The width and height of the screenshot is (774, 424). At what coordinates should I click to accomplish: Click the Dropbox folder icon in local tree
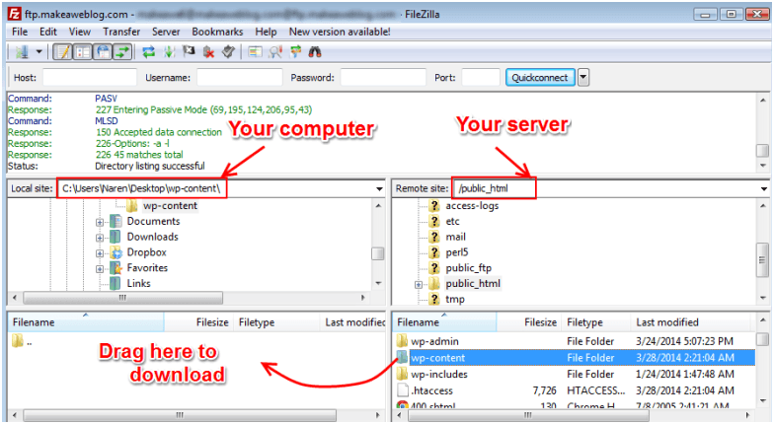116,252
